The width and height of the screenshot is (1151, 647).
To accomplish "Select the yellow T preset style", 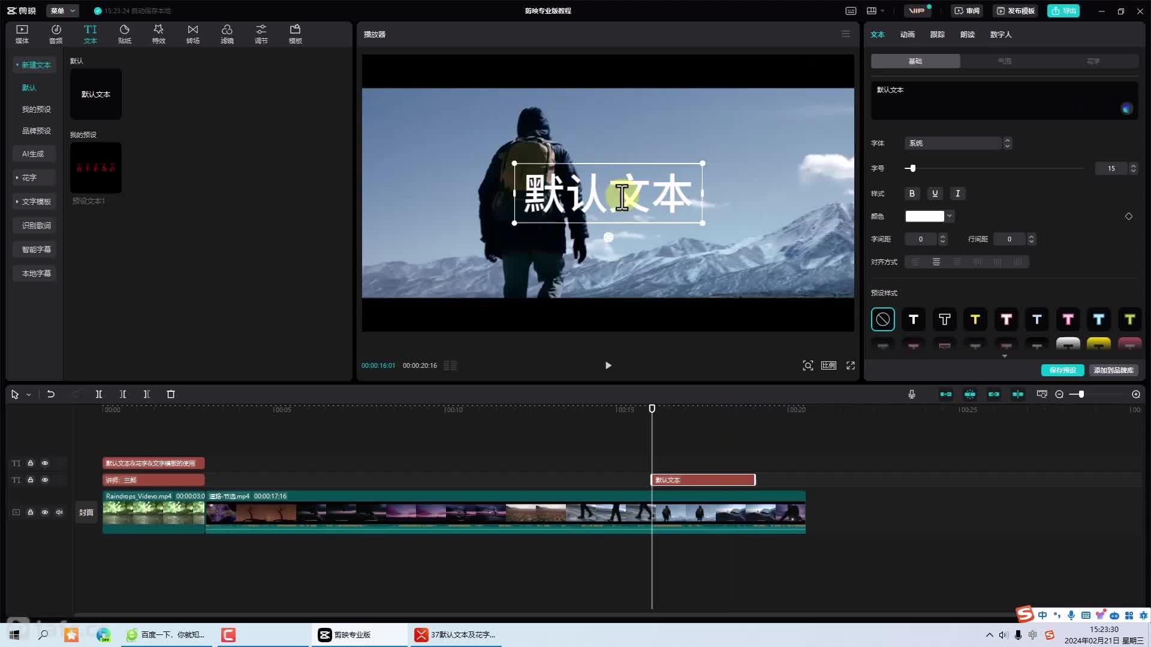I will click(975, 319).
